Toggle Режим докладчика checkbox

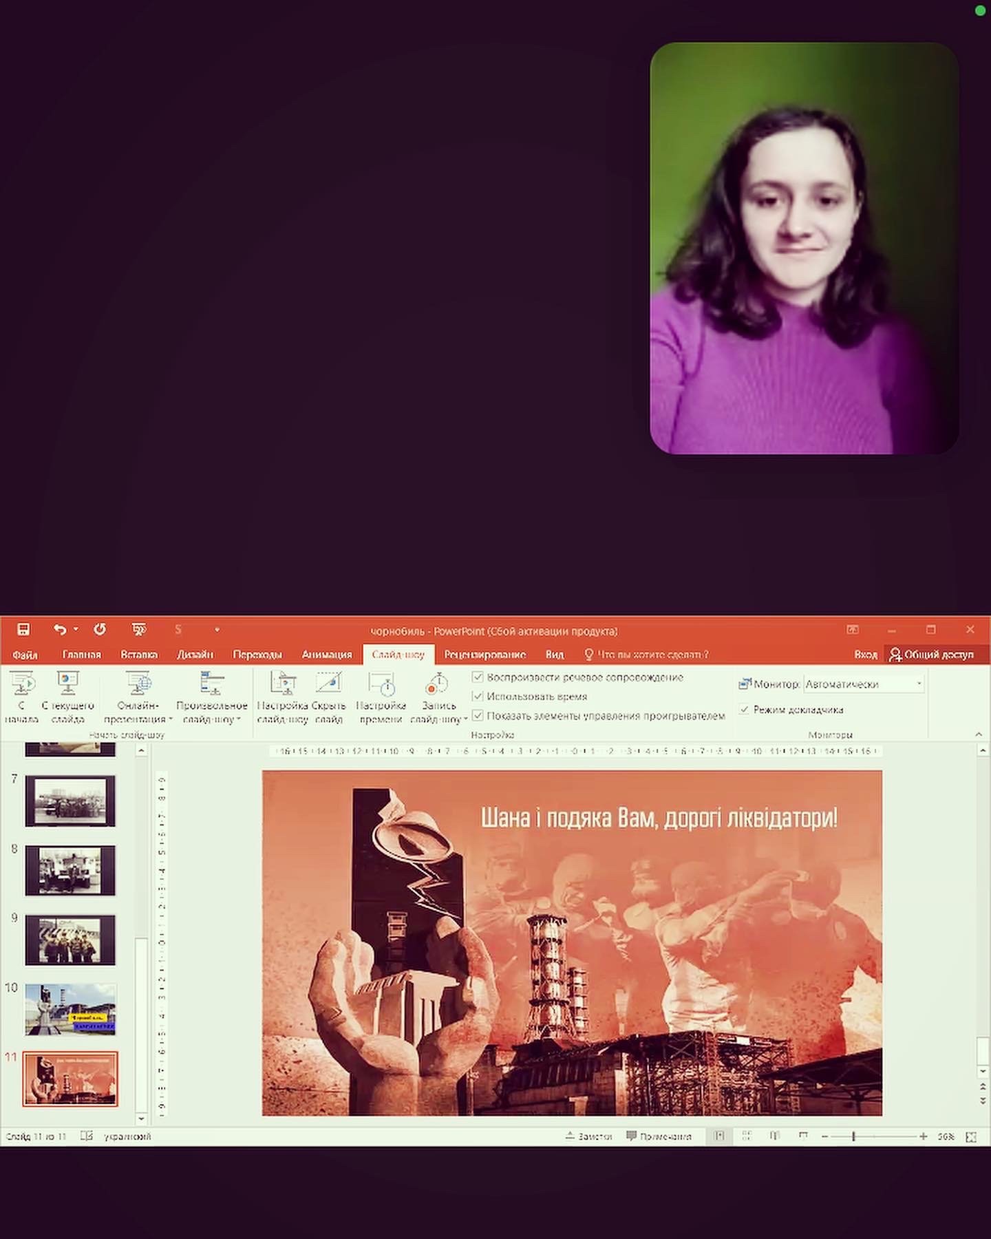point(744,709)
